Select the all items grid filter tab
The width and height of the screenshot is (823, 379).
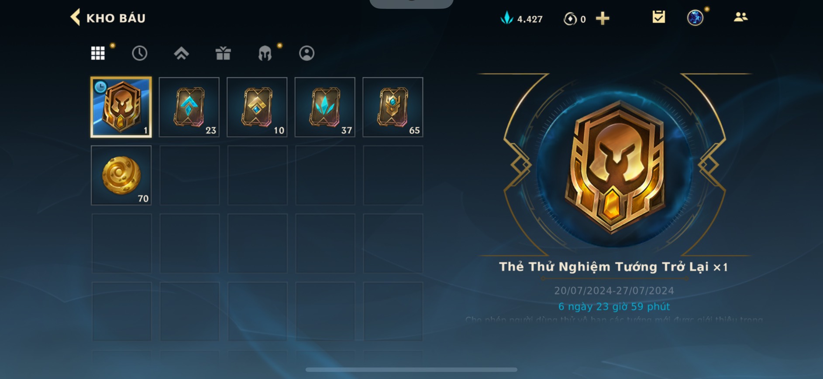click(x=98, y=53)
